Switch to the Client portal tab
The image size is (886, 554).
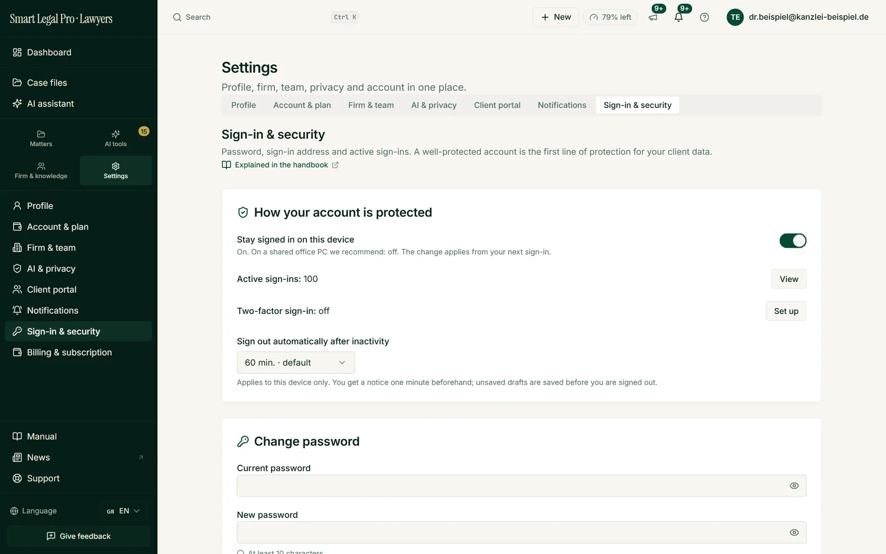pos(497,105)
